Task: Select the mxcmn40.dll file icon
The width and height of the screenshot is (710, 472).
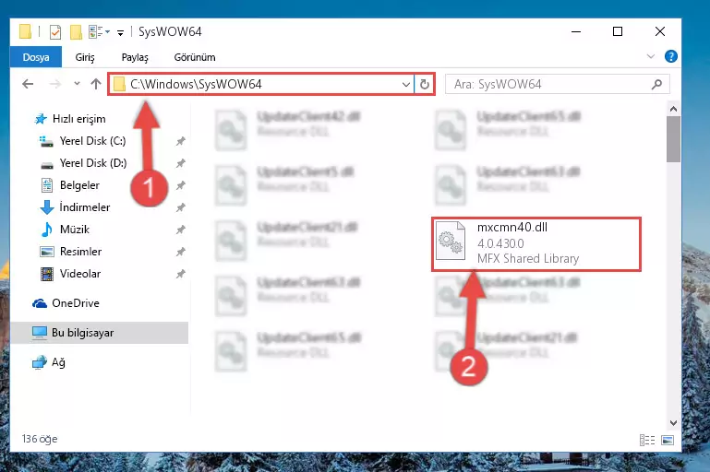Action: 451,241
